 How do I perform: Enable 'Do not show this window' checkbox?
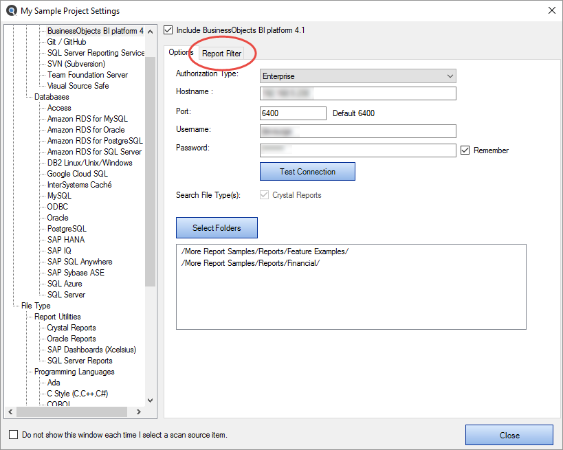pos(13,435)
